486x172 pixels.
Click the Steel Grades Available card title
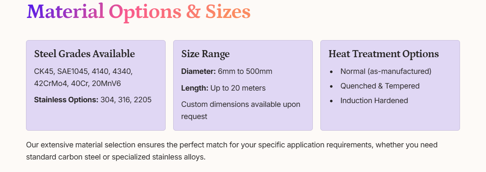pos(84,54)
